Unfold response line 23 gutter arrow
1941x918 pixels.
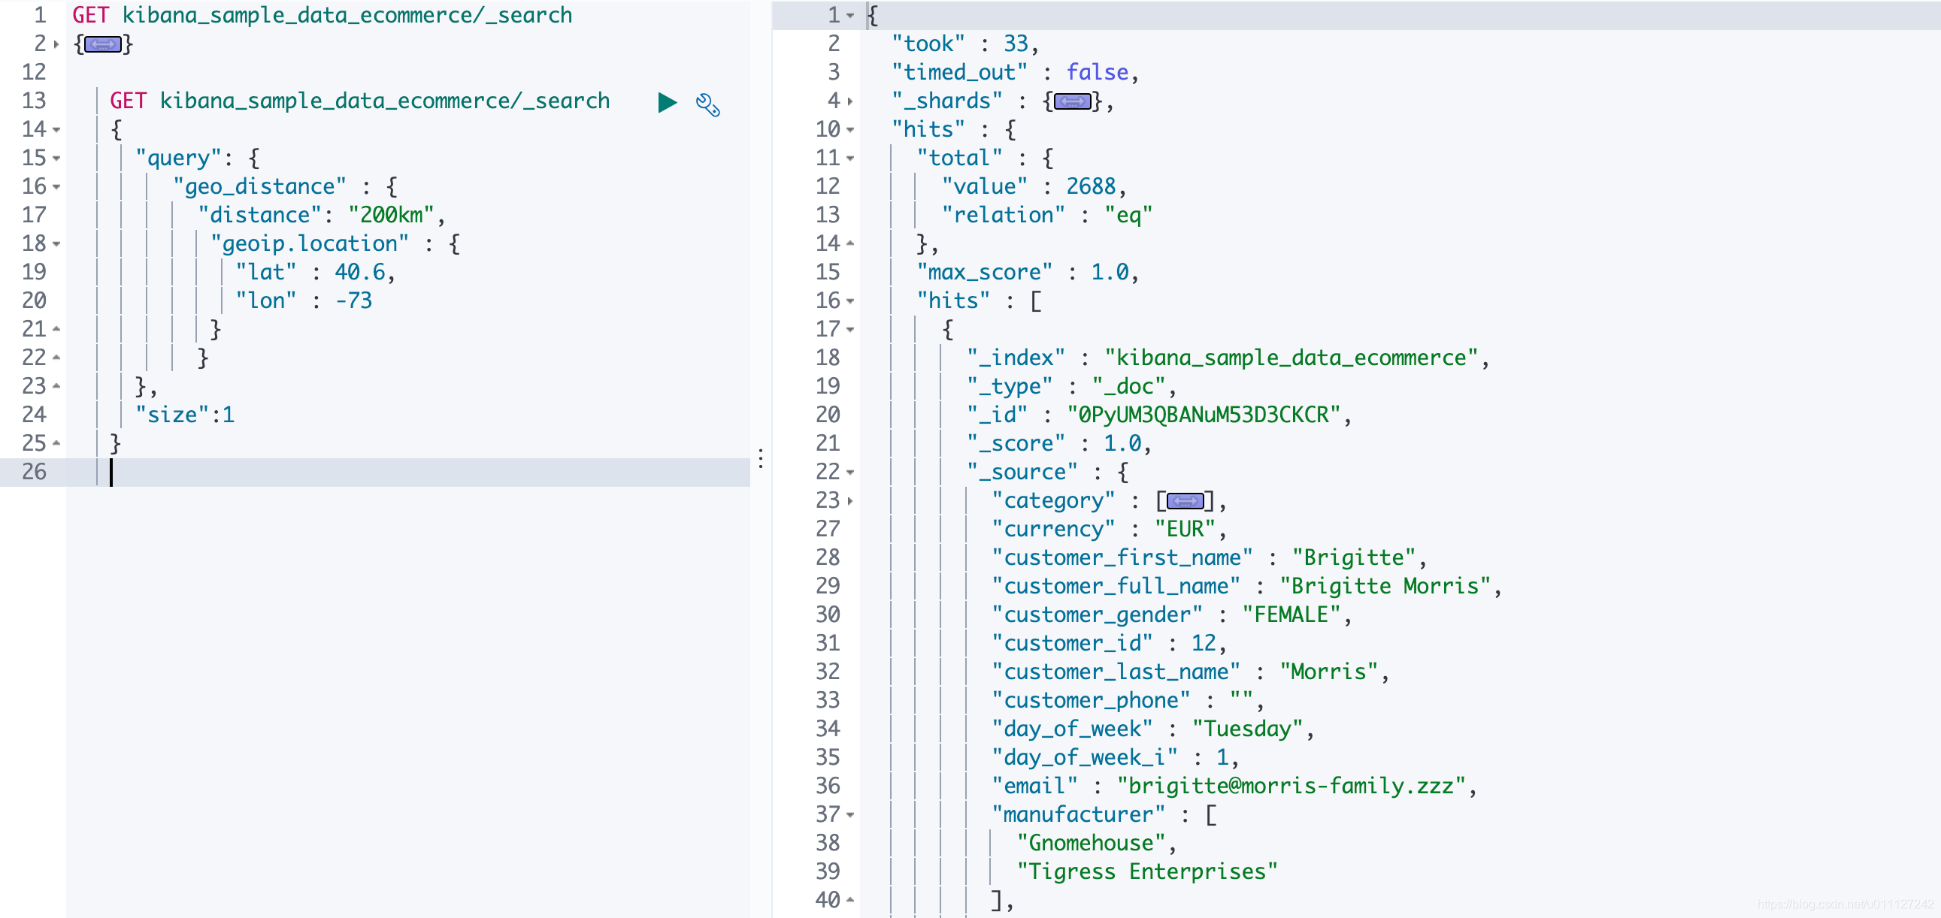click(850, 502)
